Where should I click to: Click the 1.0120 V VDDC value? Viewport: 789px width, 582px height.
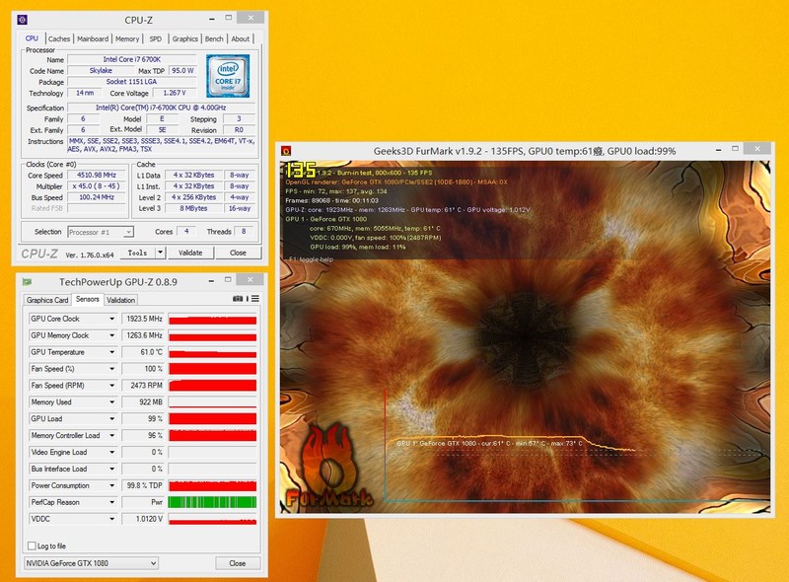pyautogui.click(x=143, y=519)
